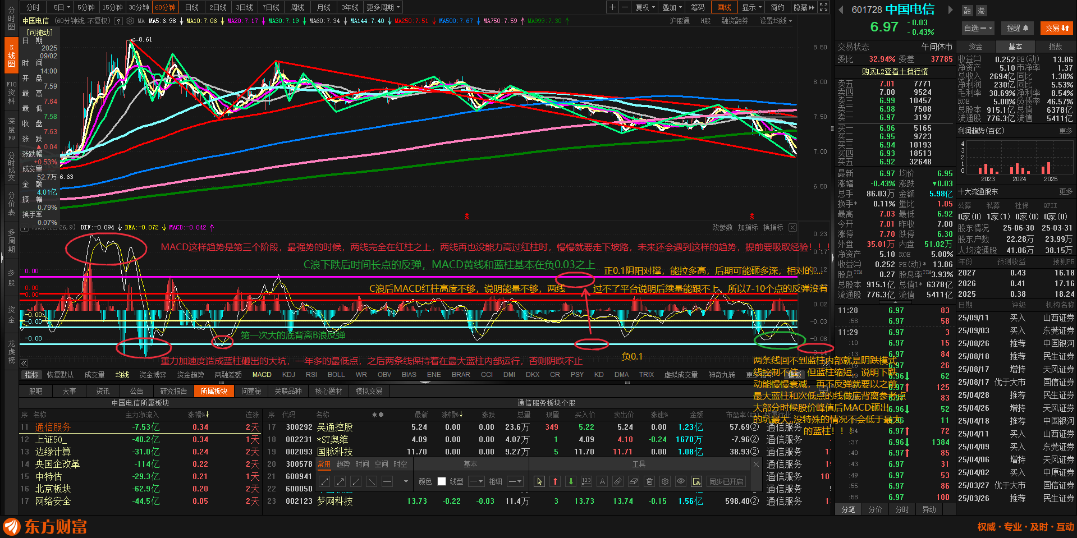Click 改参数 for MACD parameters
1077x538 pixels.
coord(722,227)
